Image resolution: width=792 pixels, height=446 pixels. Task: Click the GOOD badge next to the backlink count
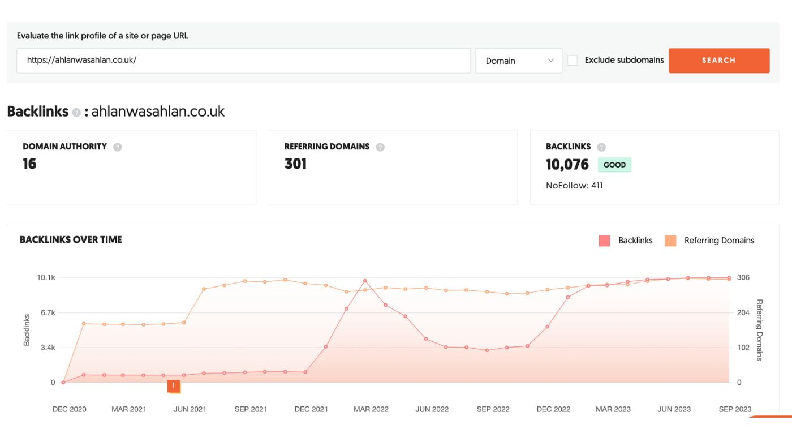point(614,164)
